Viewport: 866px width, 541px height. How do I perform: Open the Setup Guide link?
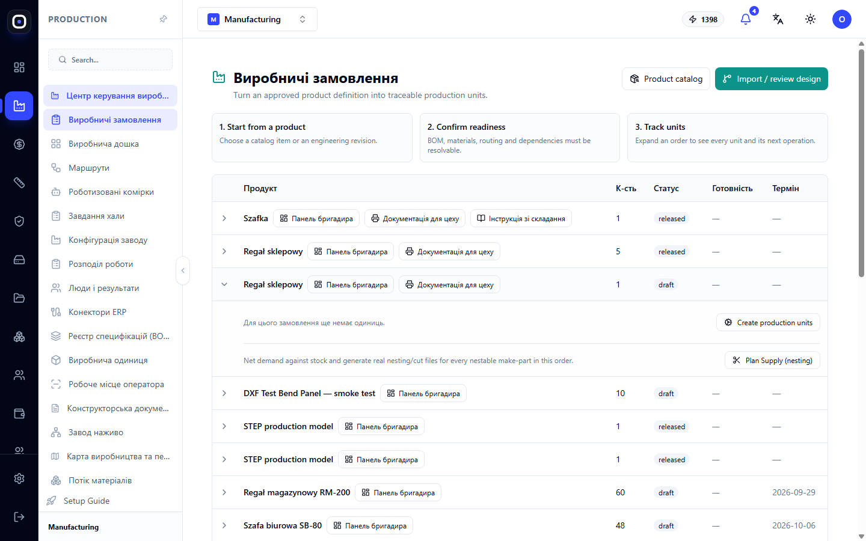(78, 501)
